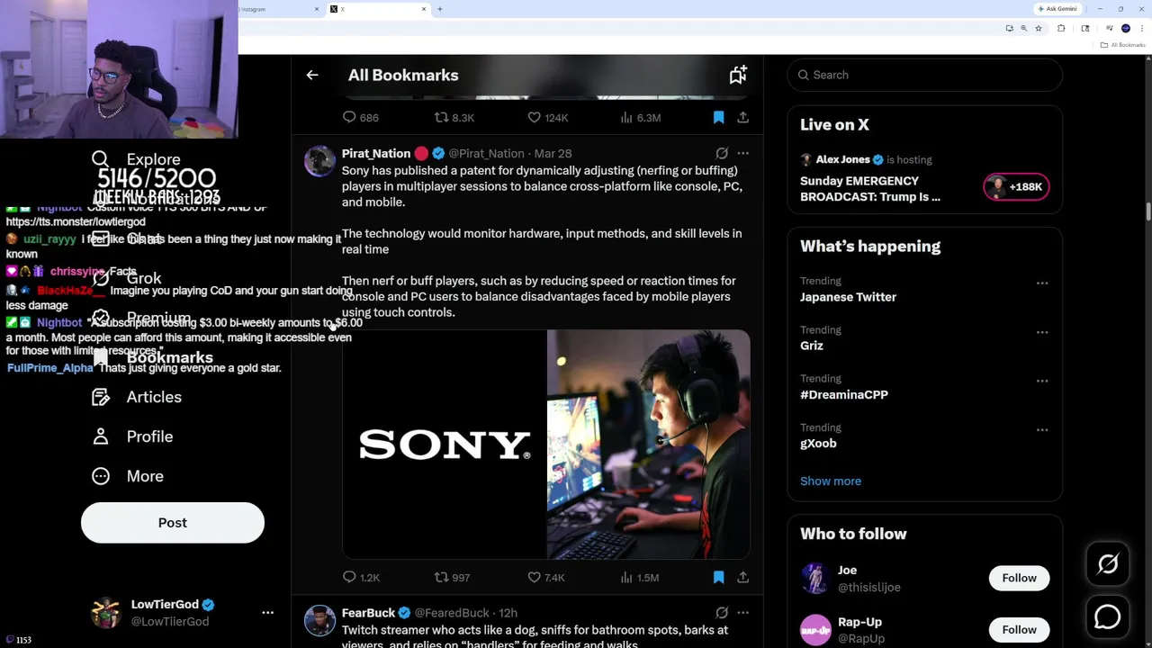The height and width of the screenshot is (648, 1152).
Task: Open Chrome three-dot menu
Action: click(x=1140, y=29)
